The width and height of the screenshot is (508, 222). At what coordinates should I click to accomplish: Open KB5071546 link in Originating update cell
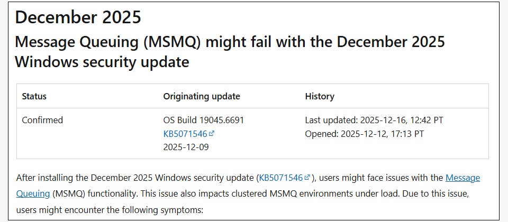click(185, 134)
